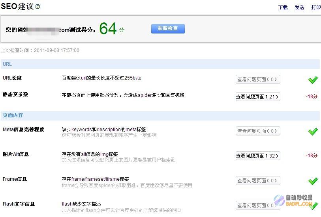Click the -18分 penalty for 静态页参数
This screenshot has width=321, height=217.
(312, 96)
